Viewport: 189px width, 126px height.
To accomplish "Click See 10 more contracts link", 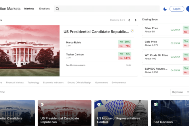I will coord(76,65).
